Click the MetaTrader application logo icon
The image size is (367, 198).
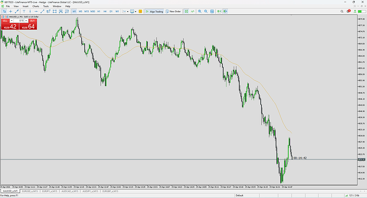pyautogui.click(x=2, y=2)
